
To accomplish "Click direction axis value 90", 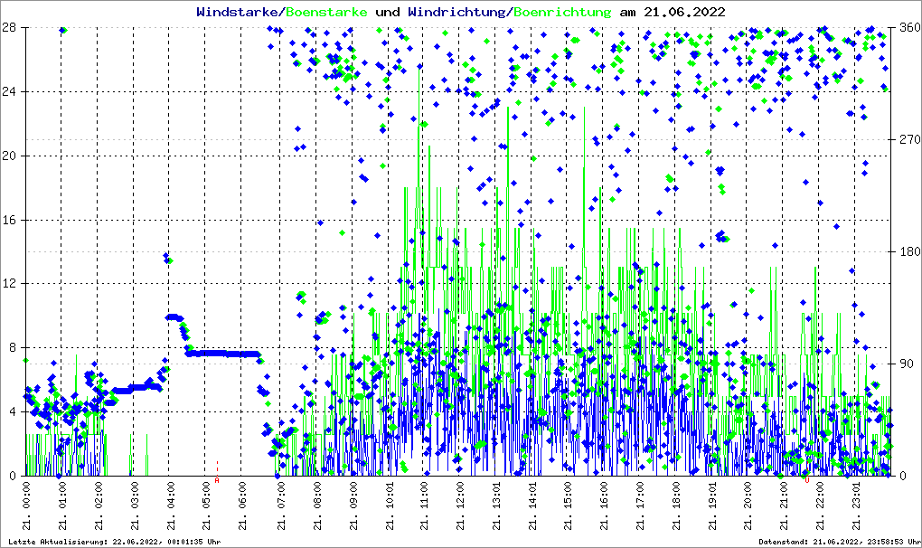I will click(x=908, y=364).
